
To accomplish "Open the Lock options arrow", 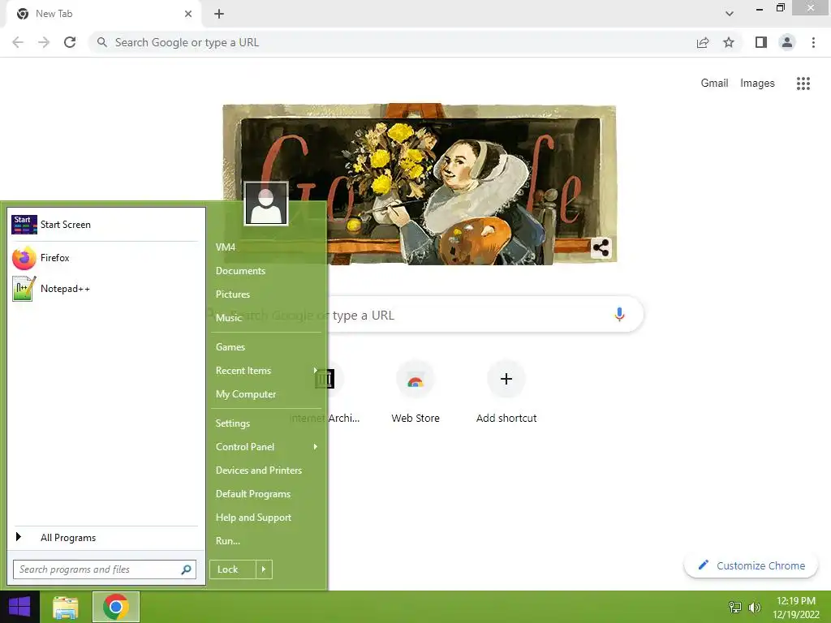I will tap(264, 569).
